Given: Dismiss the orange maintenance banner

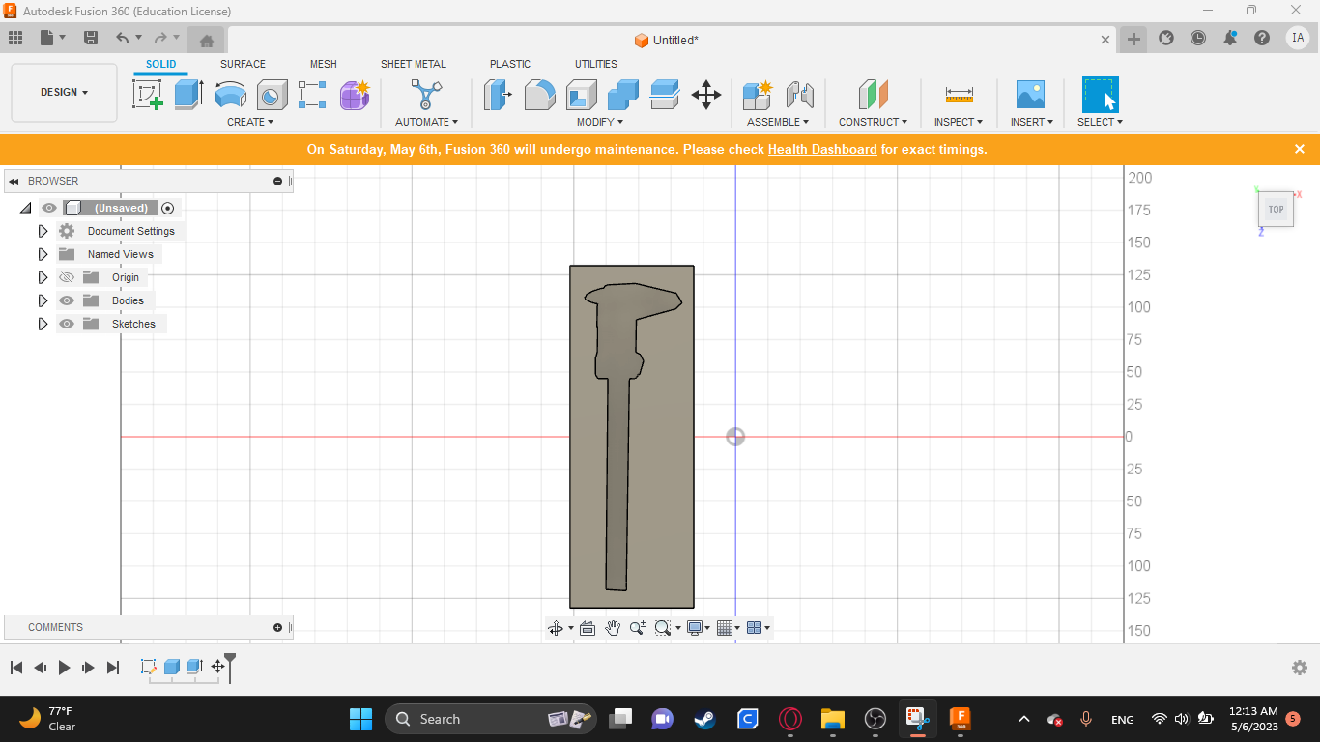Looking at the screenshot, I should (x=1299, y=149).
